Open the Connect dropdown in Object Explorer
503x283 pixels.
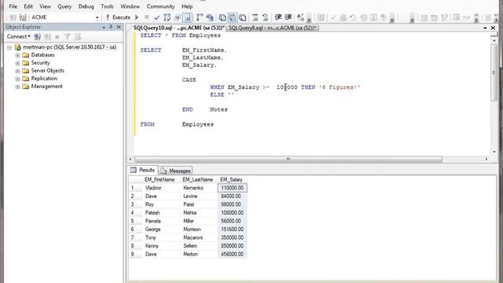[x=18, y=37]
